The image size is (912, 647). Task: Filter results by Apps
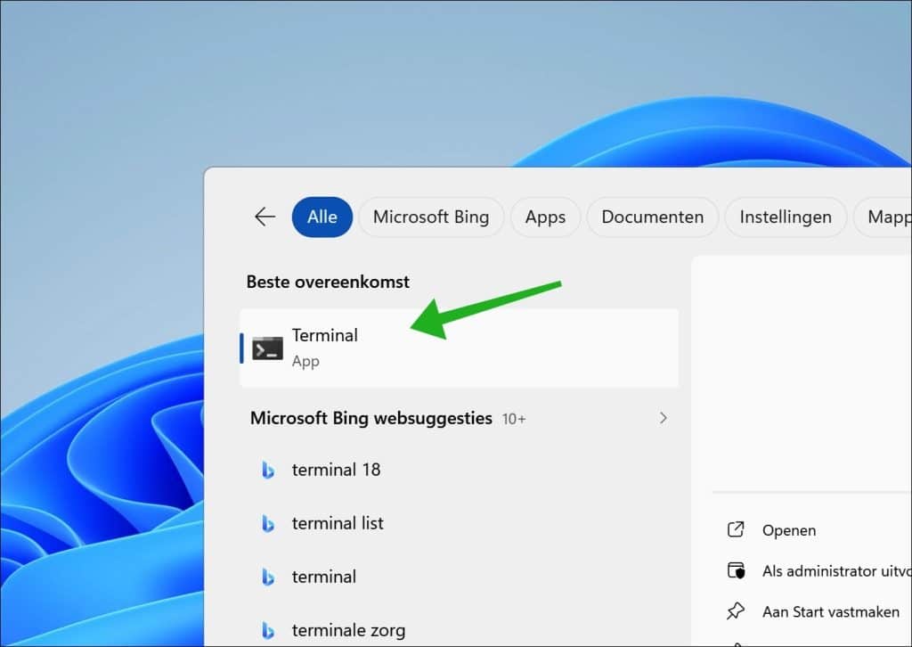[545, 217]
